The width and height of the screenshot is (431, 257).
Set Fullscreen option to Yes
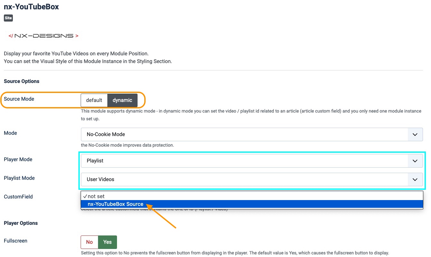[107, 242]
